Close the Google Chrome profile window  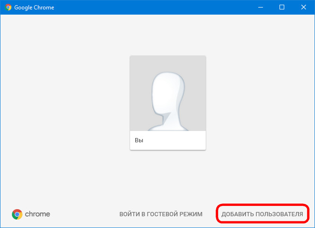(x=304, y=8)
